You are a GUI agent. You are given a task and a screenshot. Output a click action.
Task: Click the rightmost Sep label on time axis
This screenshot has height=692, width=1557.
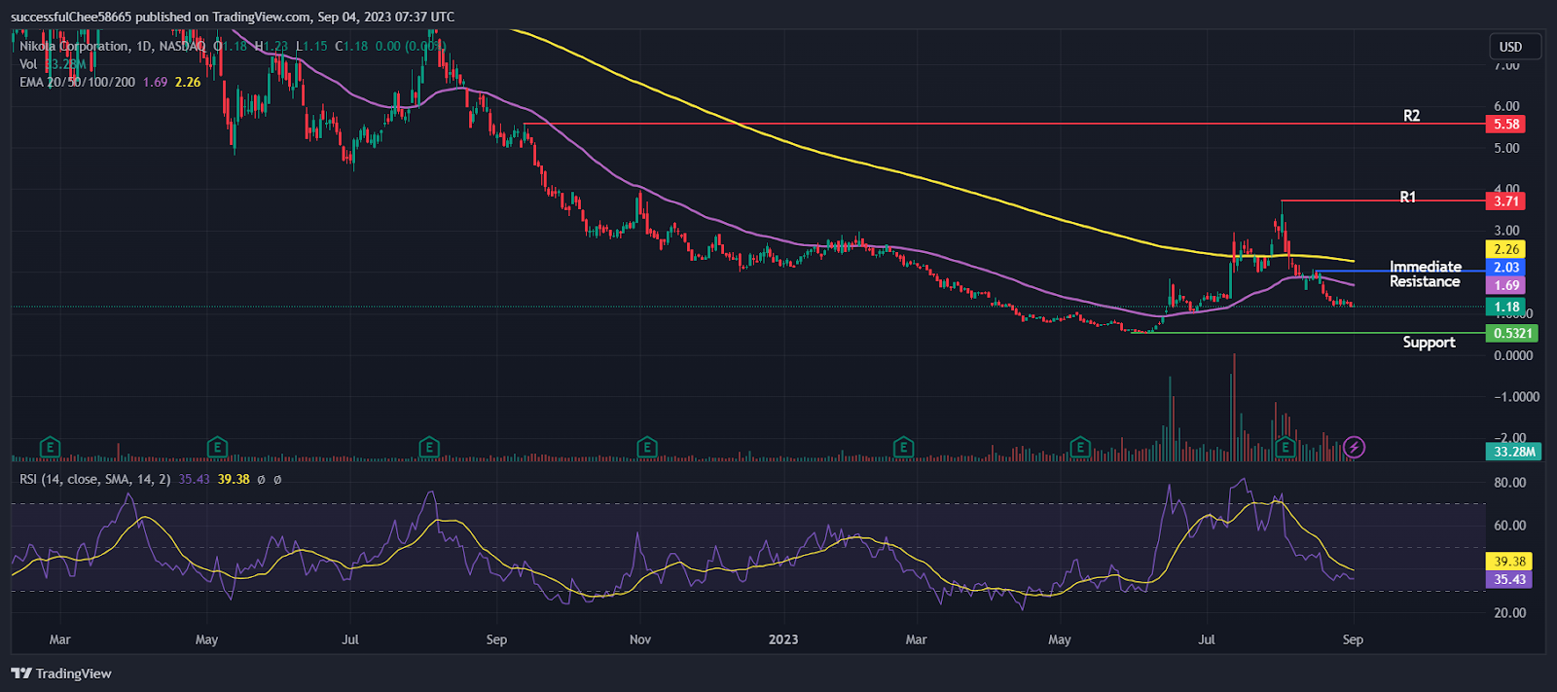tap(1353, 639)
